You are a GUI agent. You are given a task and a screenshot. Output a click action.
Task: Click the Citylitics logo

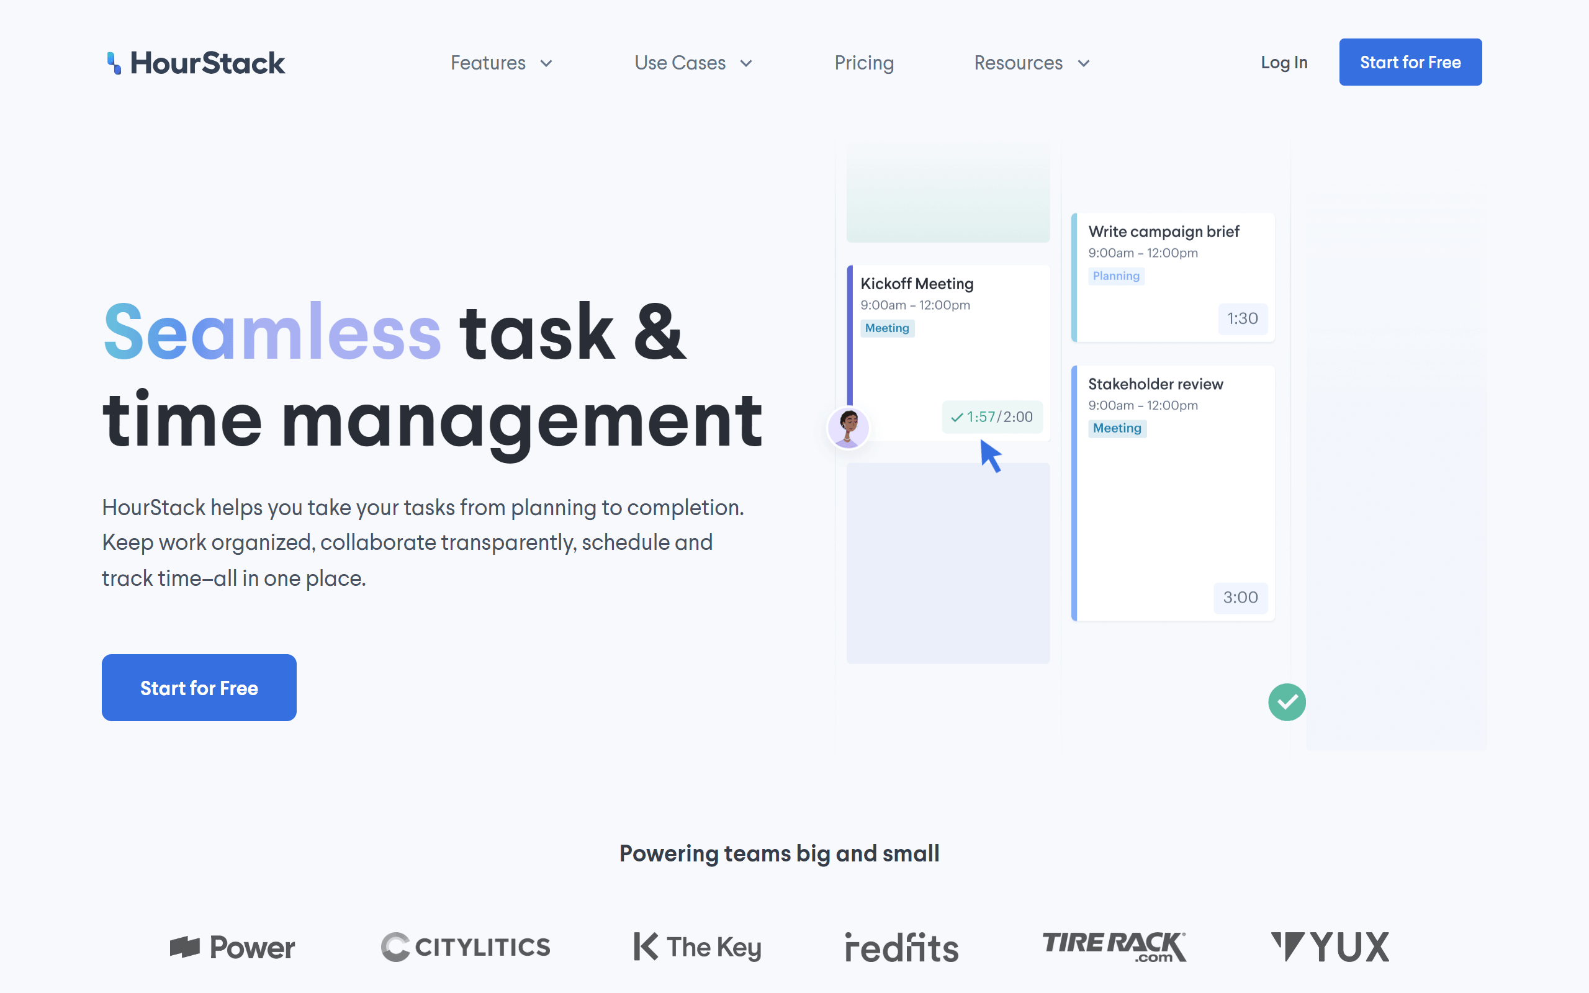[x=466, y=947]
